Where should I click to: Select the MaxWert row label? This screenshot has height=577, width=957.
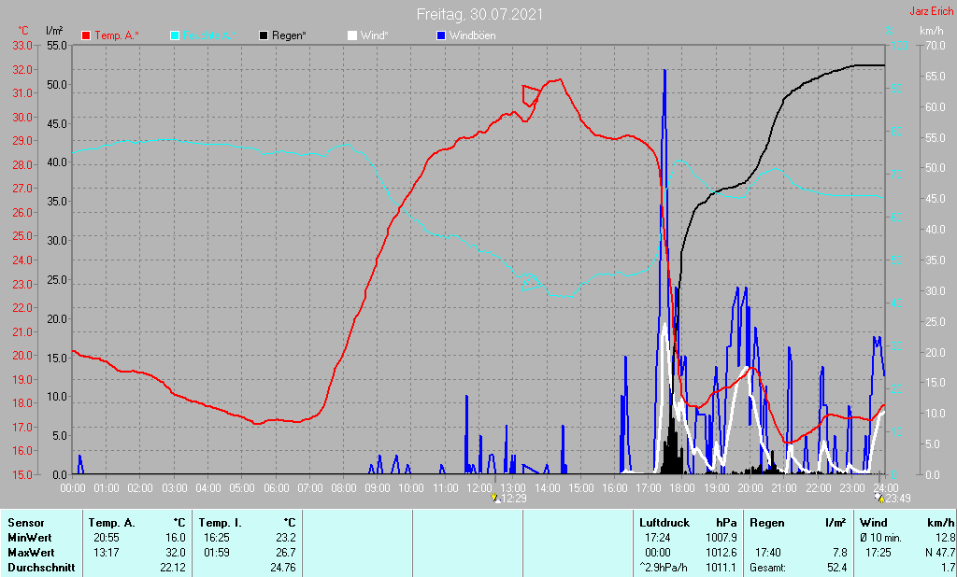31,553
